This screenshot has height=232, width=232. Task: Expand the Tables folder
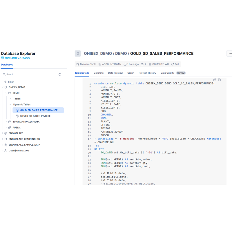point(10,99)
